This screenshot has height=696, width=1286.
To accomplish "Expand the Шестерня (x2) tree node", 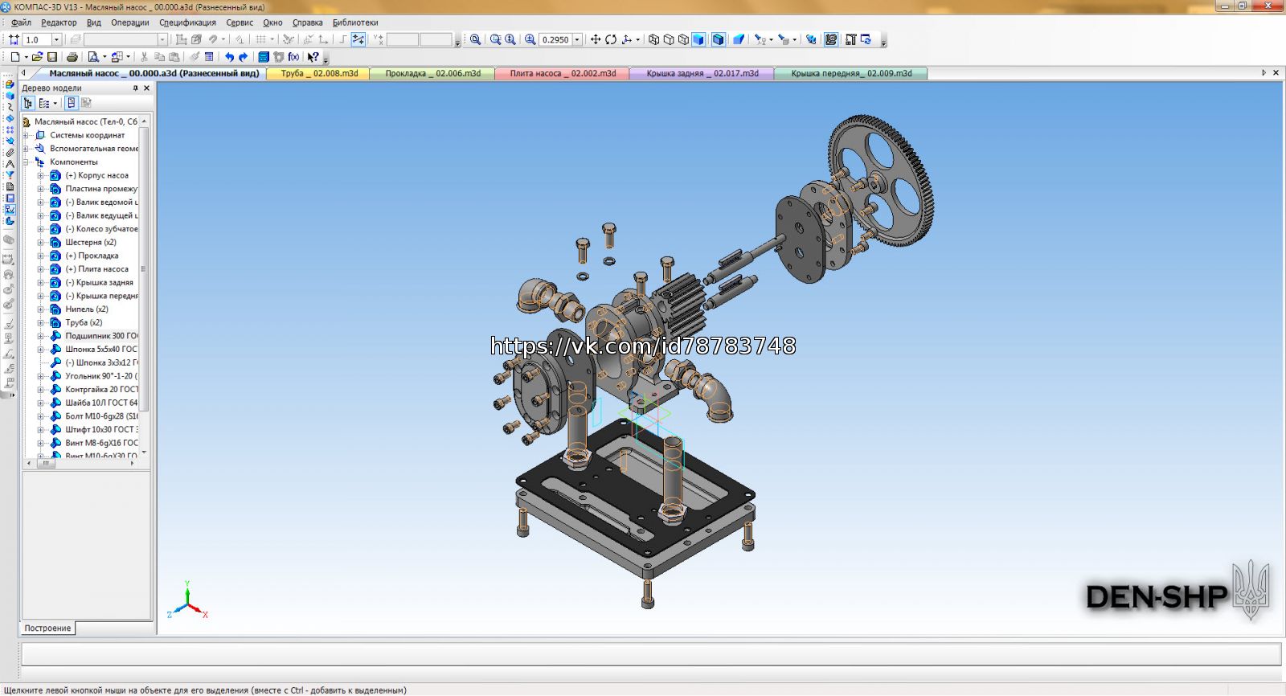I will click(41, 242).
